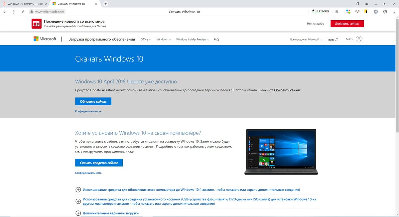The image size is (399, 217).
Task: Open the '1К отзывов' site rating
Action: (321, 11)
